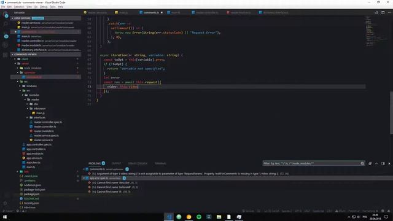Open the Debug view in activity bar

tap(6, 45)
